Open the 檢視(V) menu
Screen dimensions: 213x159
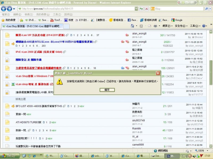point(28,14)
